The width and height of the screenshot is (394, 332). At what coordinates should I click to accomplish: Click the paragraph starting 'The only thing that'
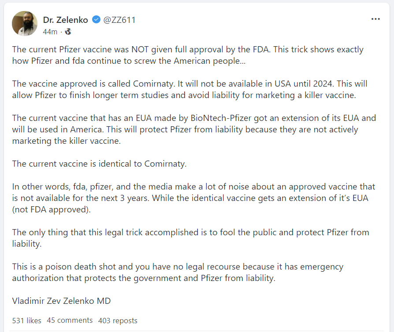tap(190, 238)
